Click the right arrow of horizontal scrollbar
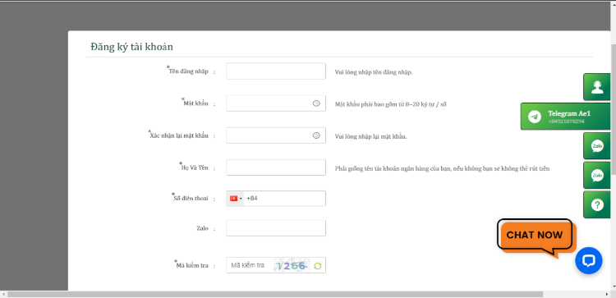 tap(607, 294)
